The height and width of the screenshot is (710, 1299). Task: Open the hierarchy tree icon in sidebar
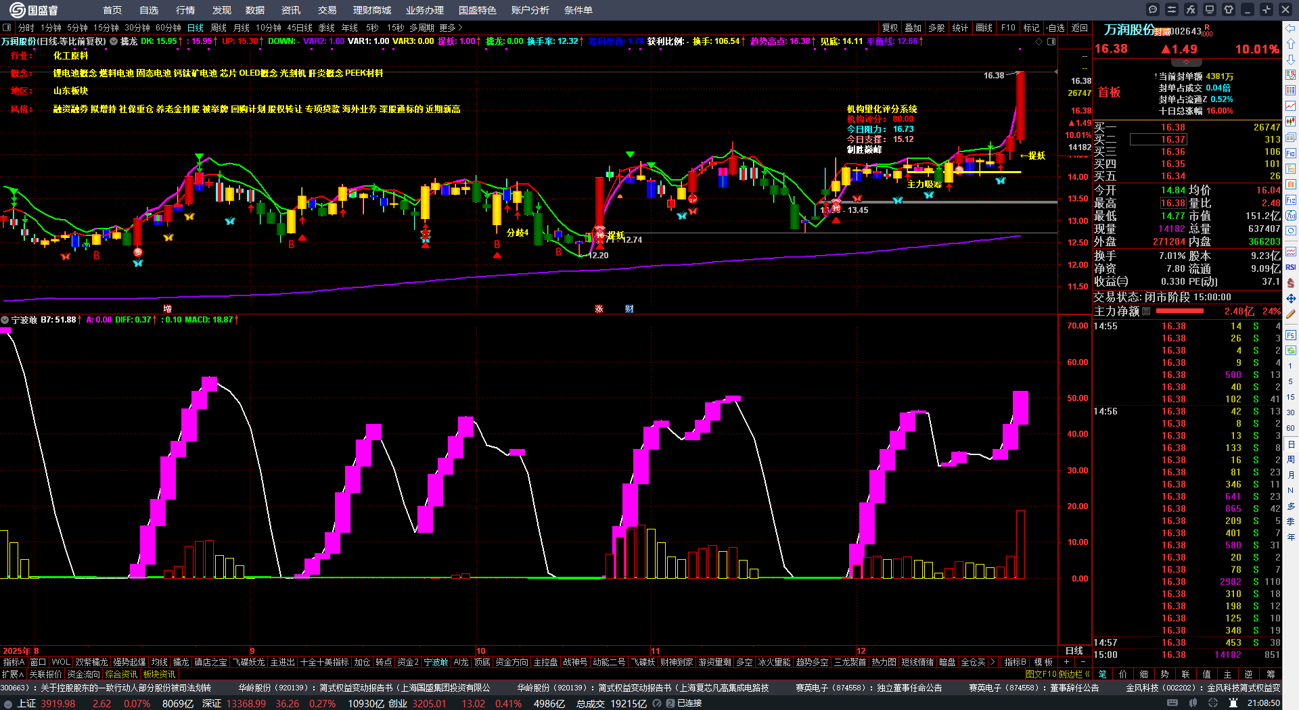pos(1291,168)
